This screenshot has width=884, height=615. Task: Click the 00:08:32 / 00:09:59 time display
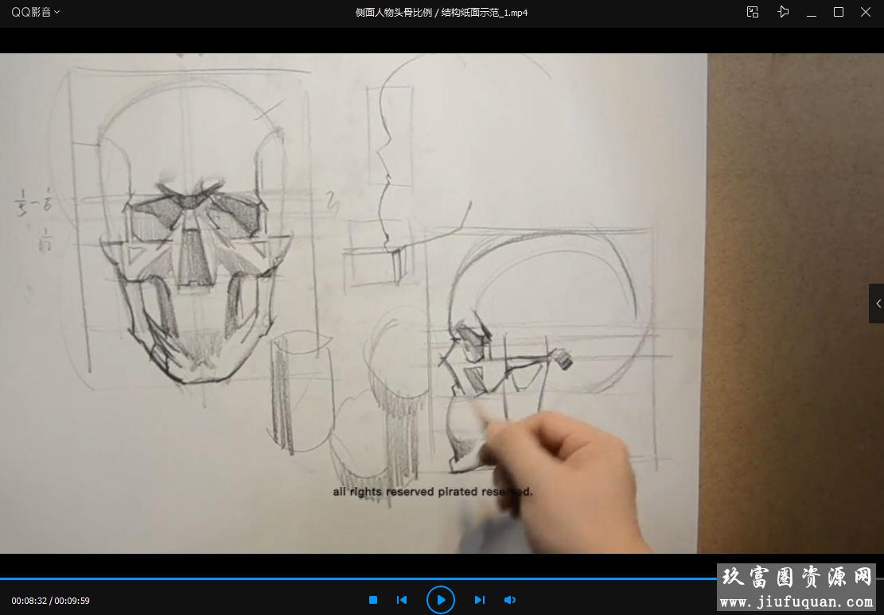click(x=50, y=601)
